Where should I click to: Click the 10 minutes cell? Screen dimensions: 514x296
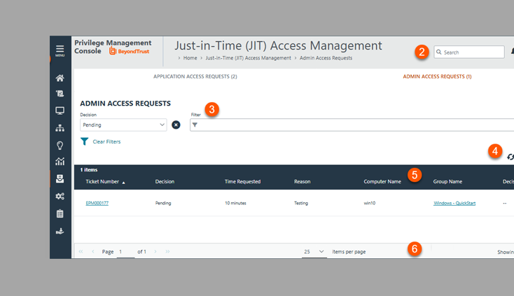click(x=235, y=203)
